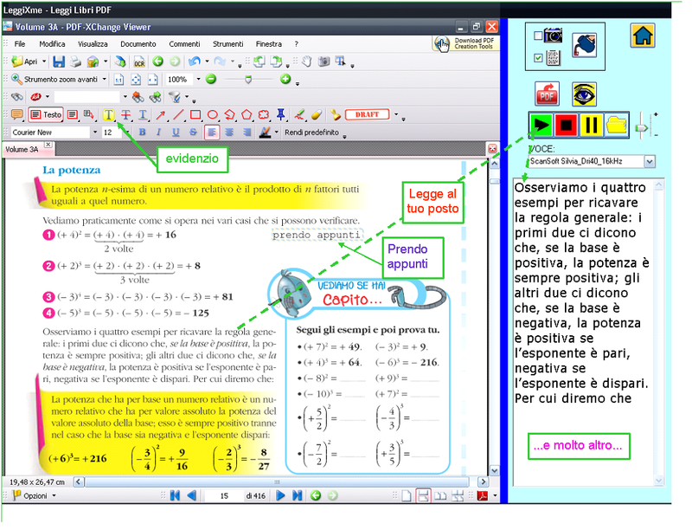Image resolution: width=692 pixels, height=530 pixels.
Task: Toggle left text alignment
Action: [x=212, y=132]
